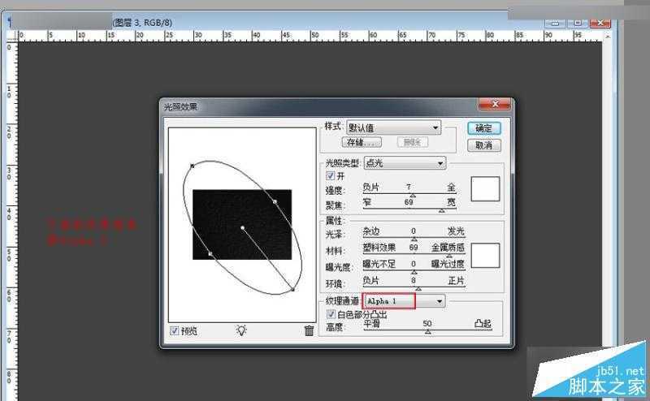The width and height of the screenshot is (650, 401).
Task: Open the light color swatch beside 强度
Action: coord(485,189)
